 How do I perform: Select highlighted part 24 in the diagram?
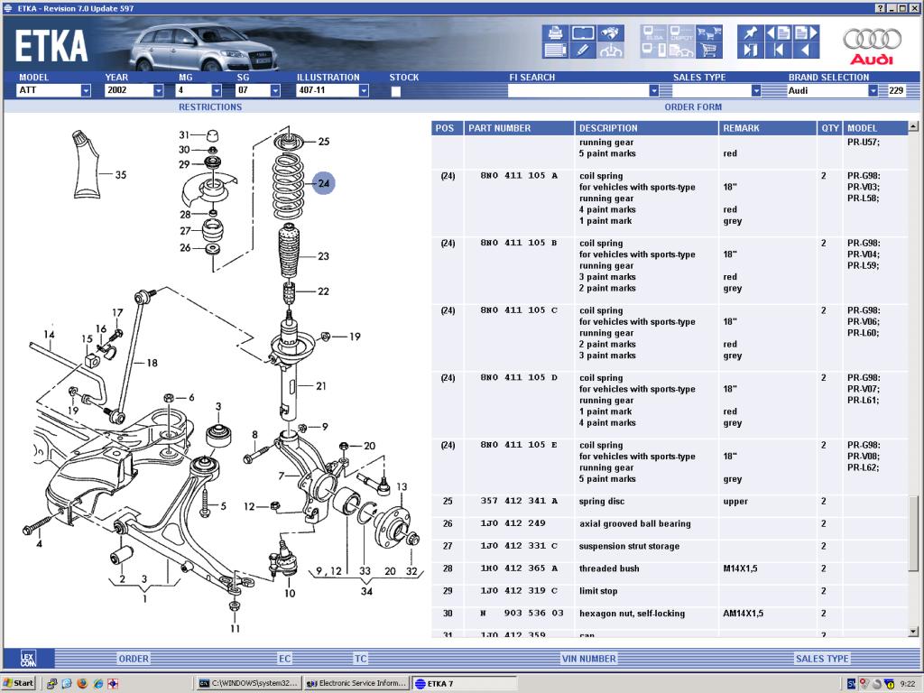click(x=324, y=183)
